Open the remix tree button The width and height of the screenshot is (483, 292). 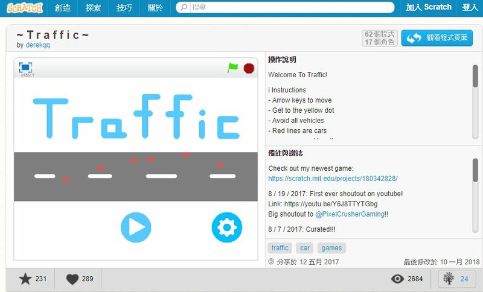[457, 279]
